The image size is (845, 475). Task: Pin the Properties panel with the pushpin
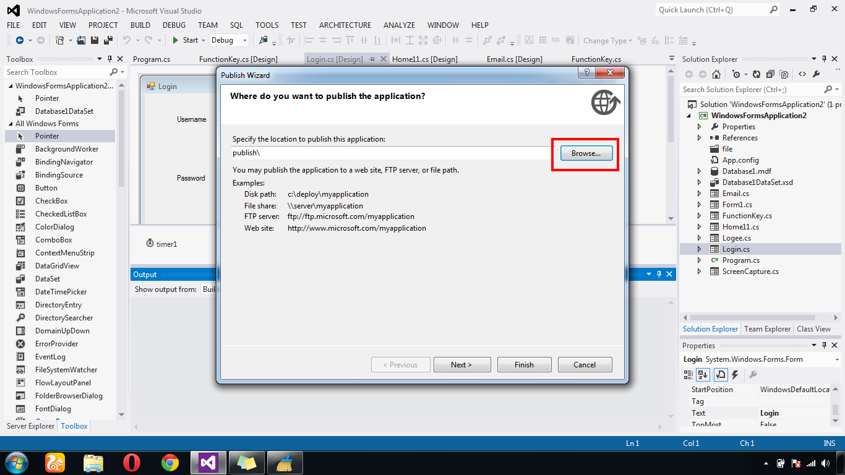[823, 345]
